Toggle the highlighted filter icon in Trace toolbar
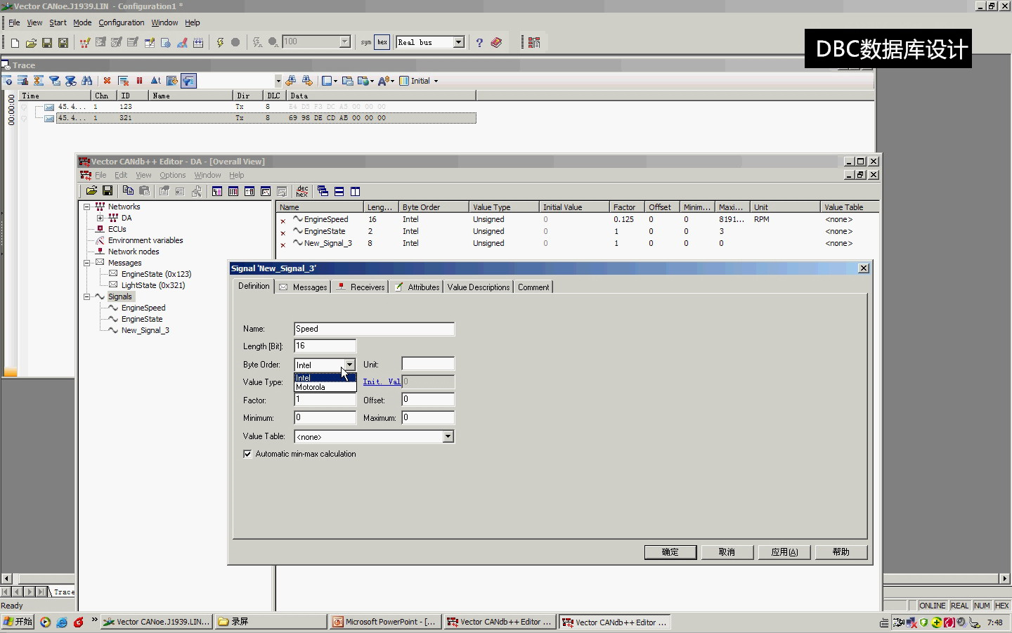 (x=188, y=81)
